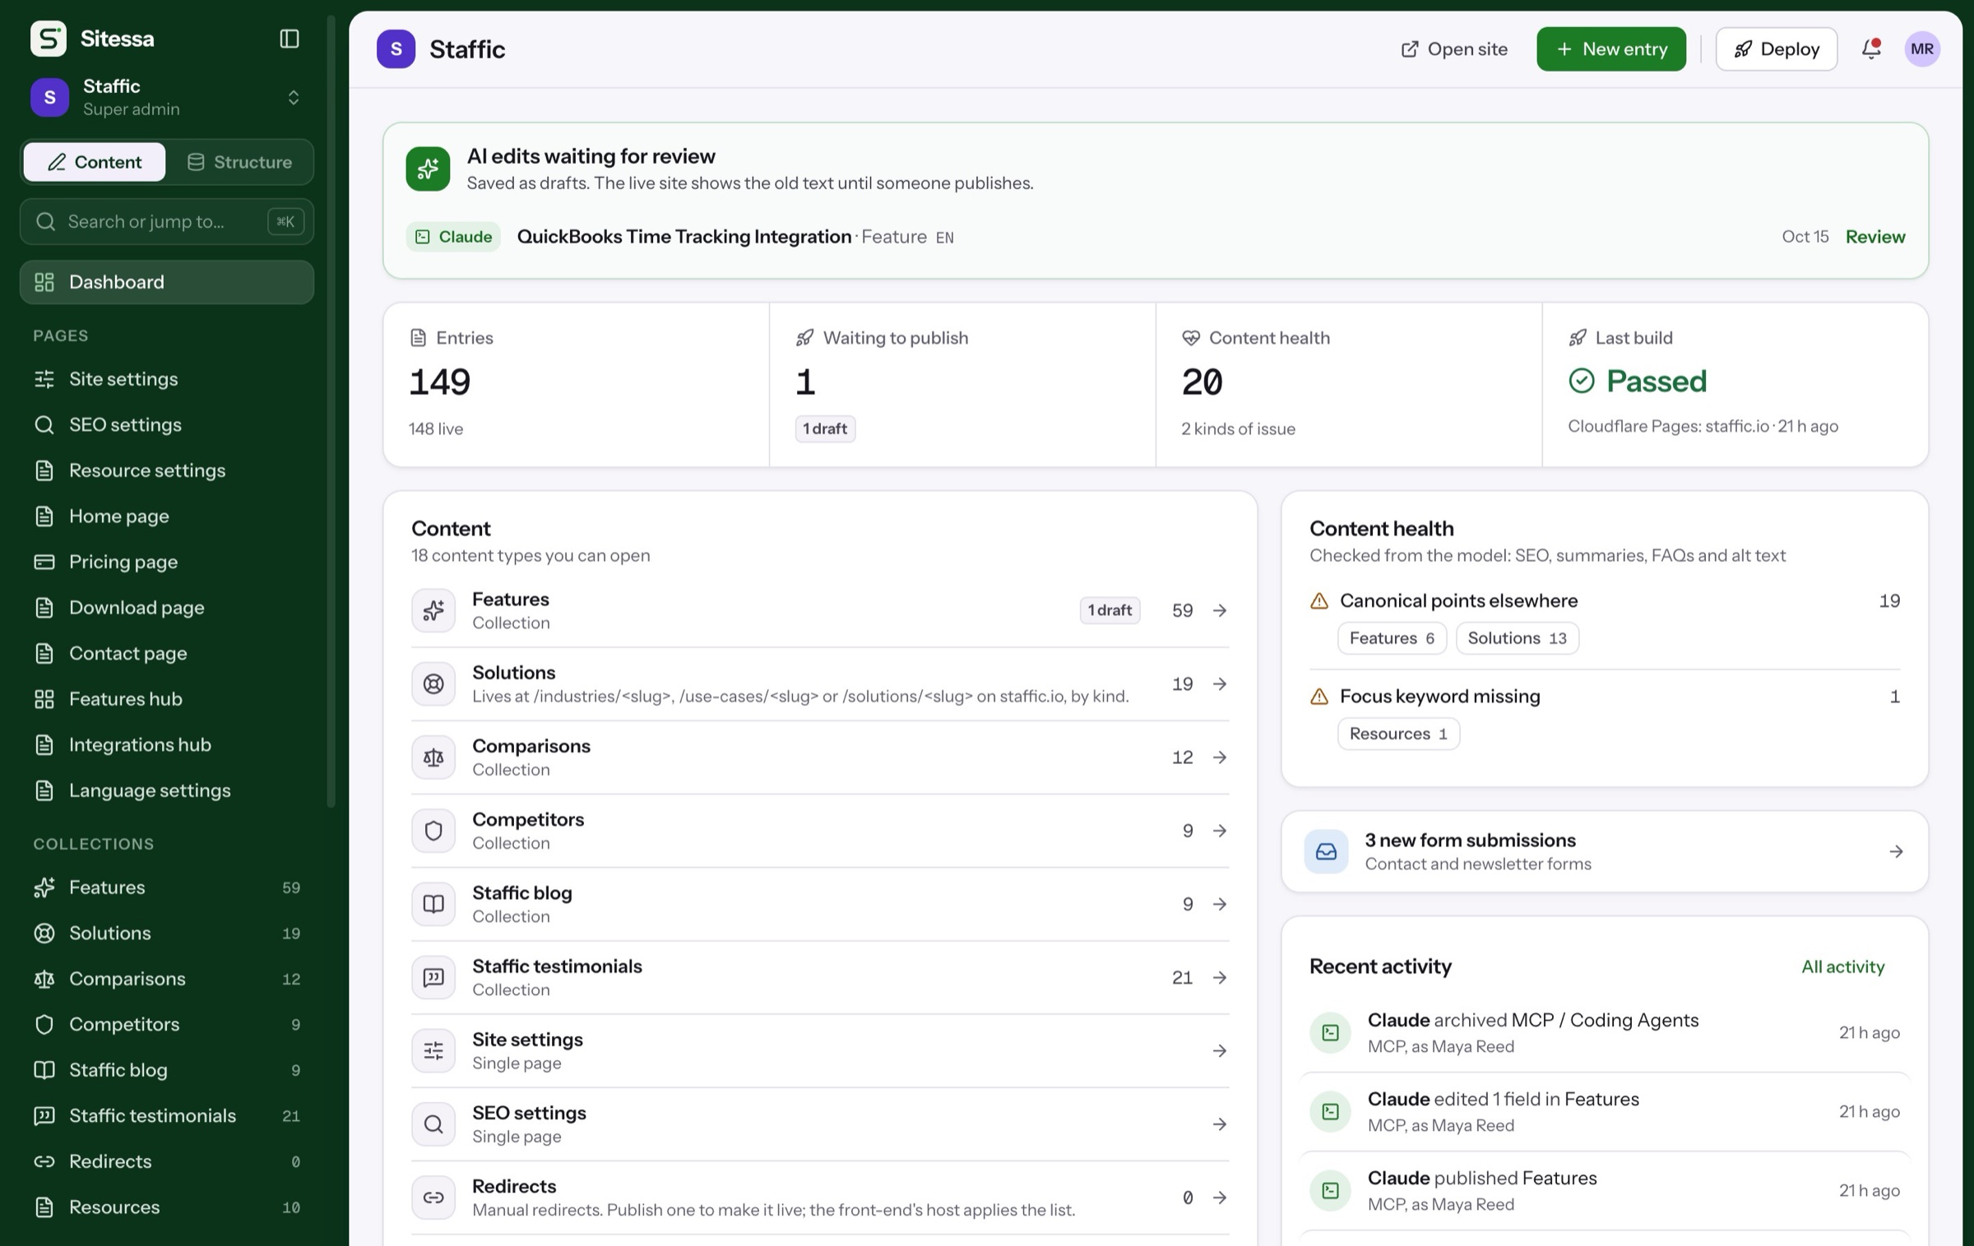Switch to the Structure tab
Image resolution: width=1974 pixels, height=1246 pixels.
(239, 162)
